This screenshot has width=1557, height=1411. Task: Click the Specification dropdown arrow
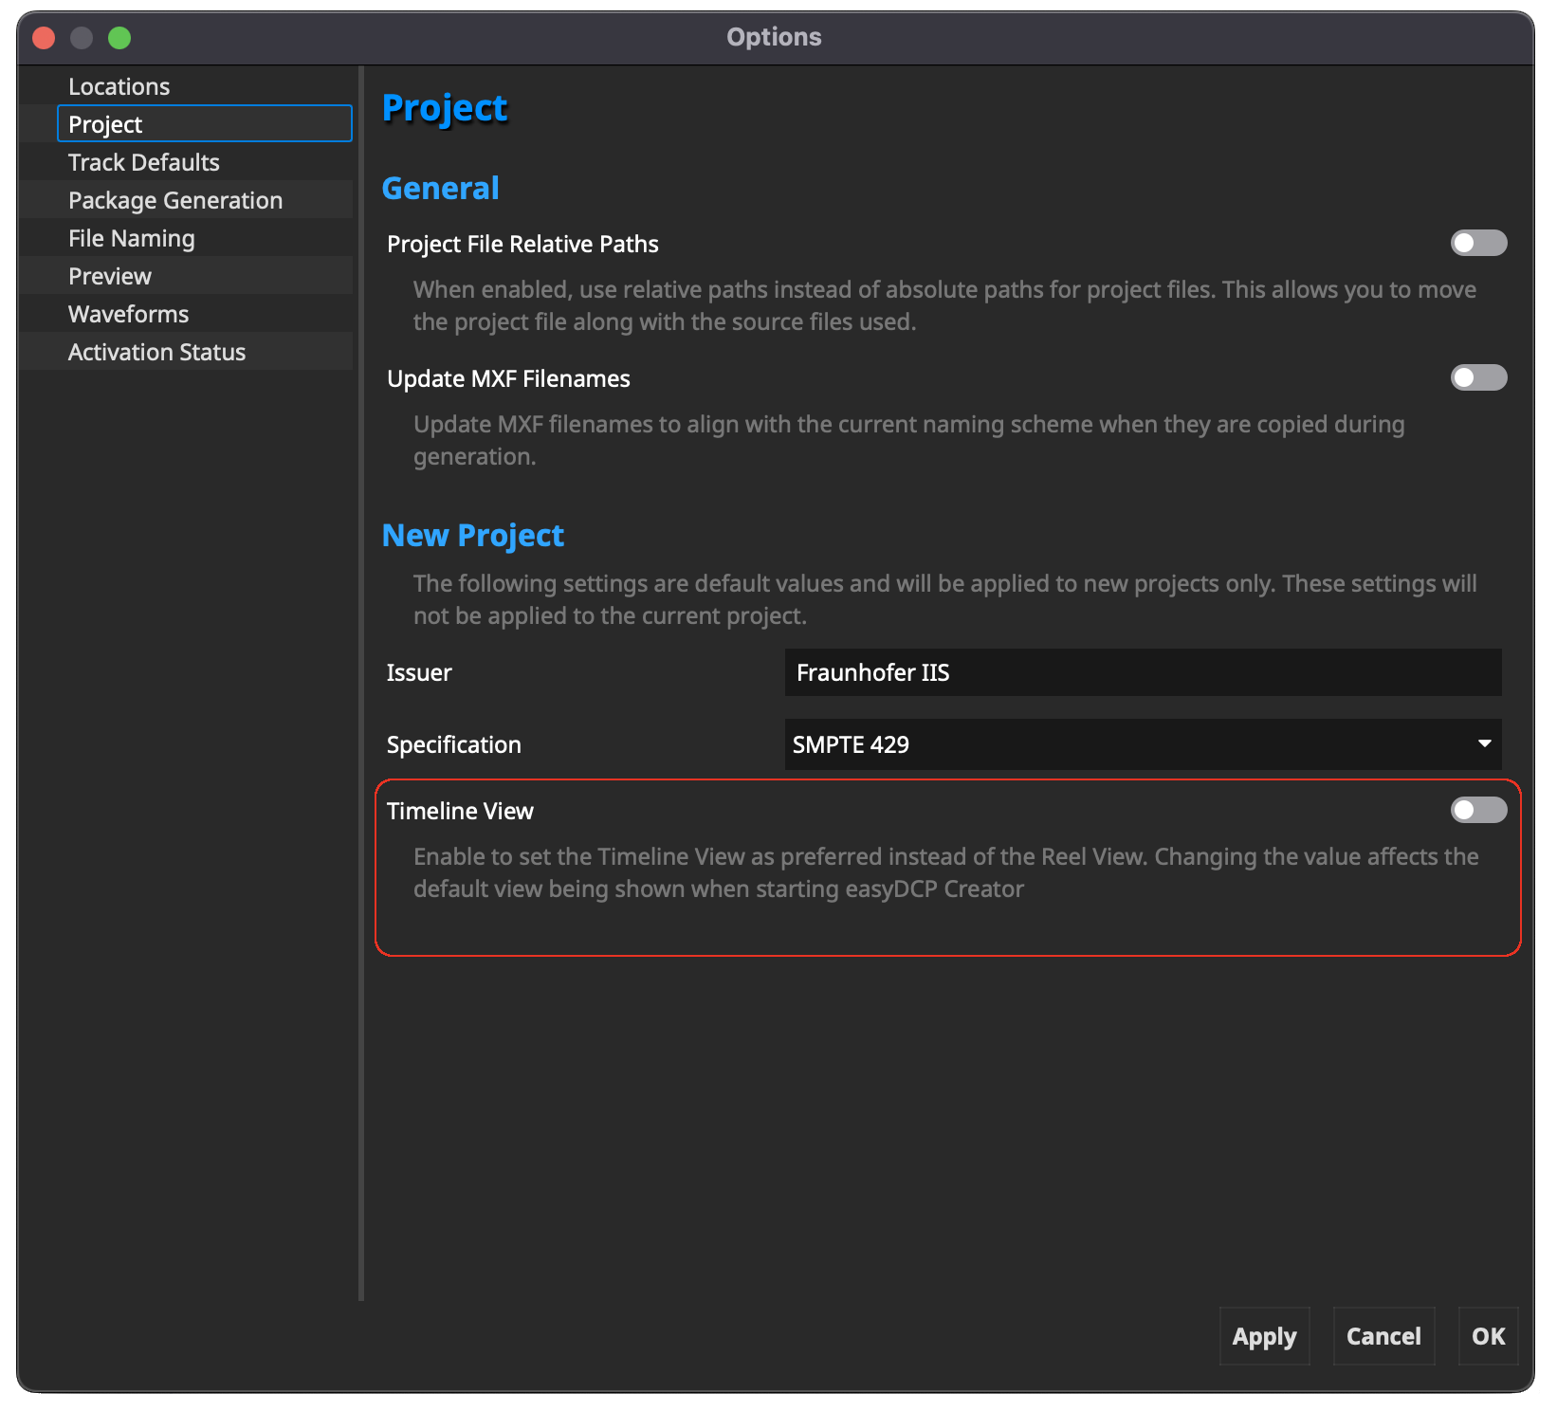pyautogui.click(x=1484, y=744)
